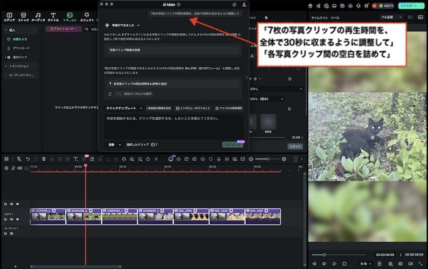The height and width of the screenshot is (269, 428).
Task: Open the audio mixer icon in timeline toolbar
Action: (x=227, y=159)
